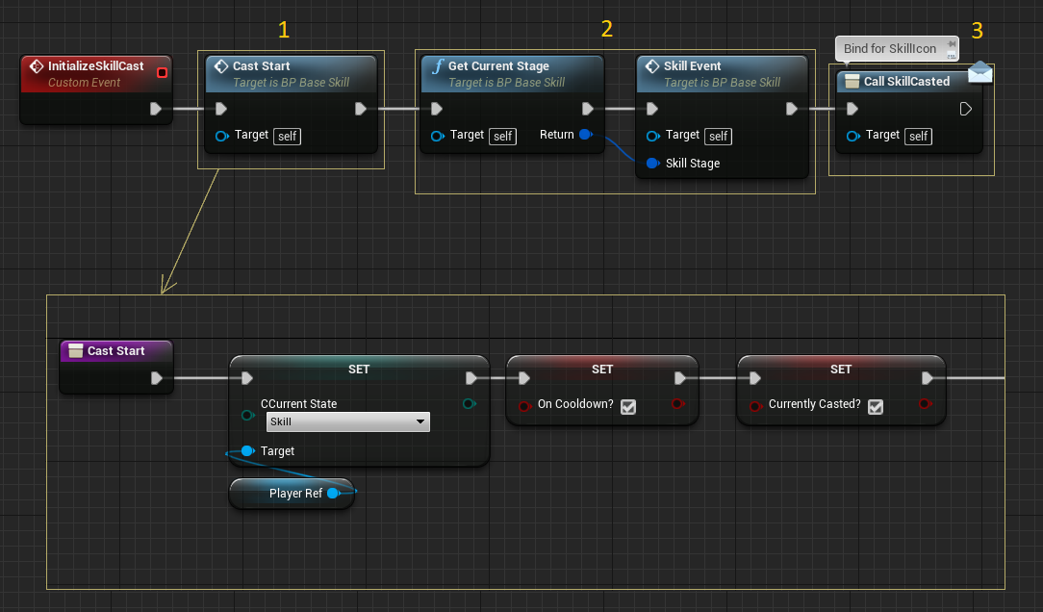
Task: Select the Get Current Stage node title
Action: (x=498, y=65)
